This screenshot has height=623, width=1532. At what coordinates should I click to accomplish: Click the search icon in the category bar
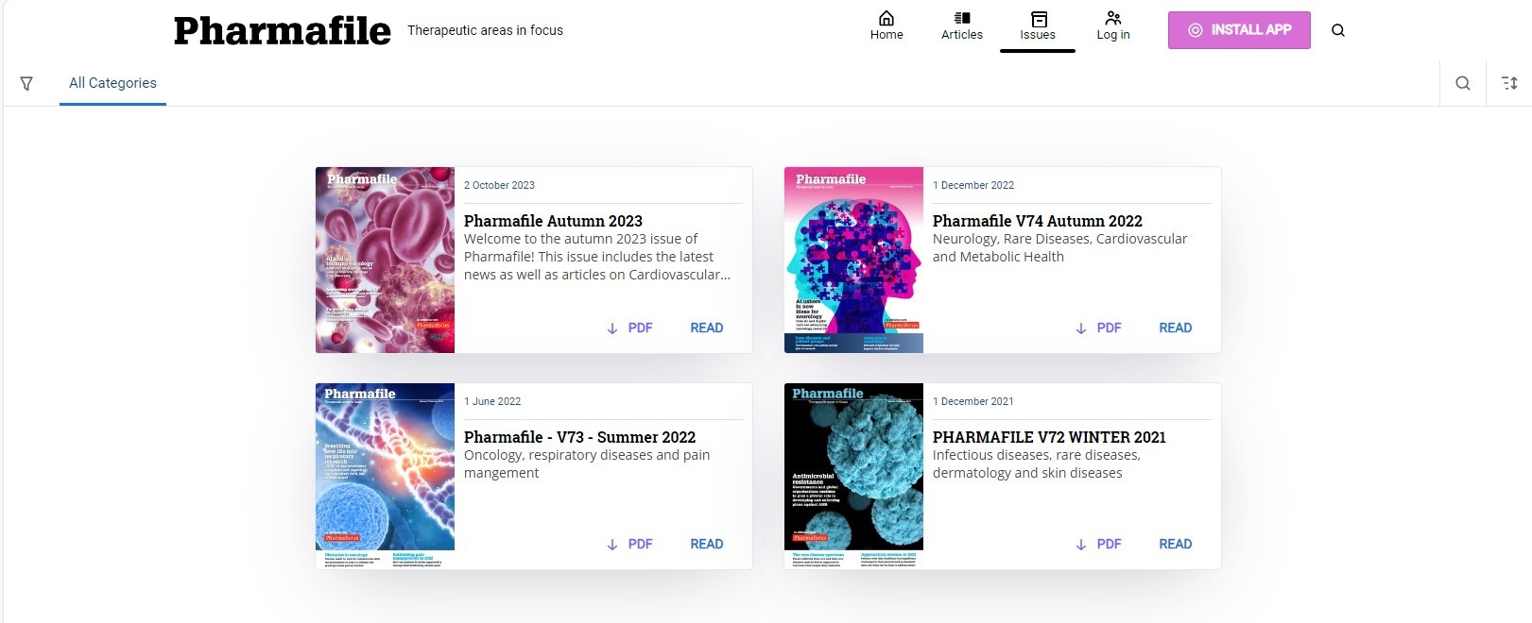click(x=1462, y=83)
